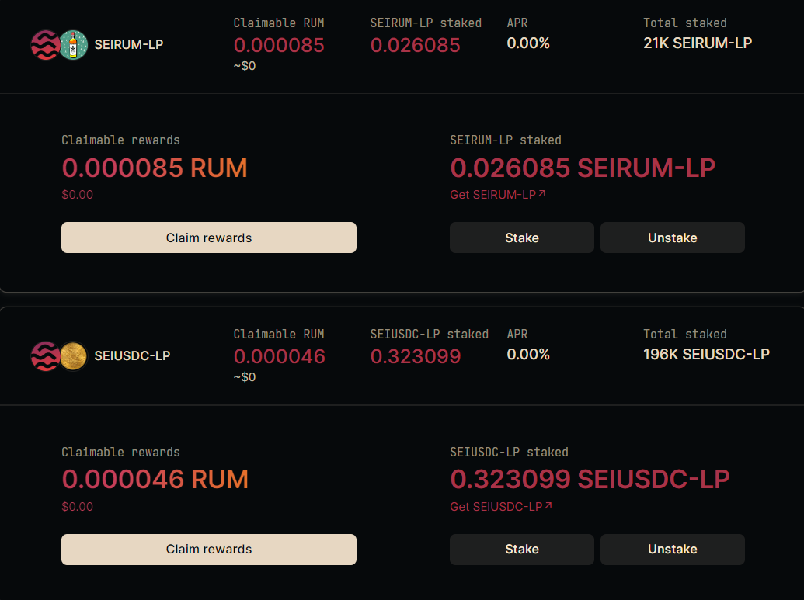Open the Get SEIRUM-LP link
The image size is (804, 600).
(492, 195)
